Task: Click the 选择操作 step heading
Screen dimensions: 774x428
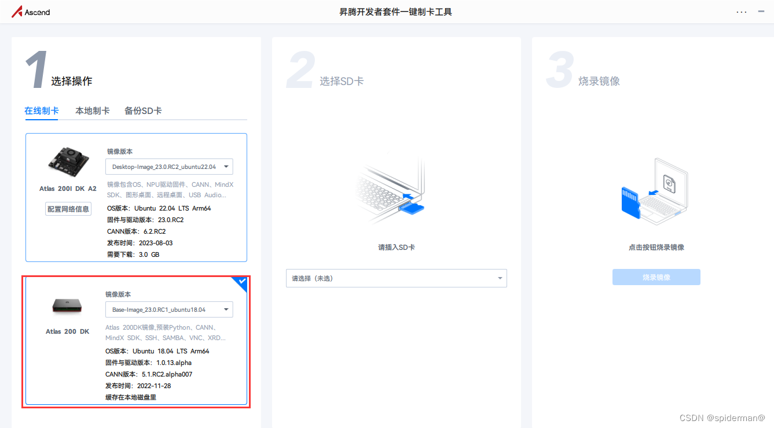Action: pyautogui.click(x=71, y=81)
